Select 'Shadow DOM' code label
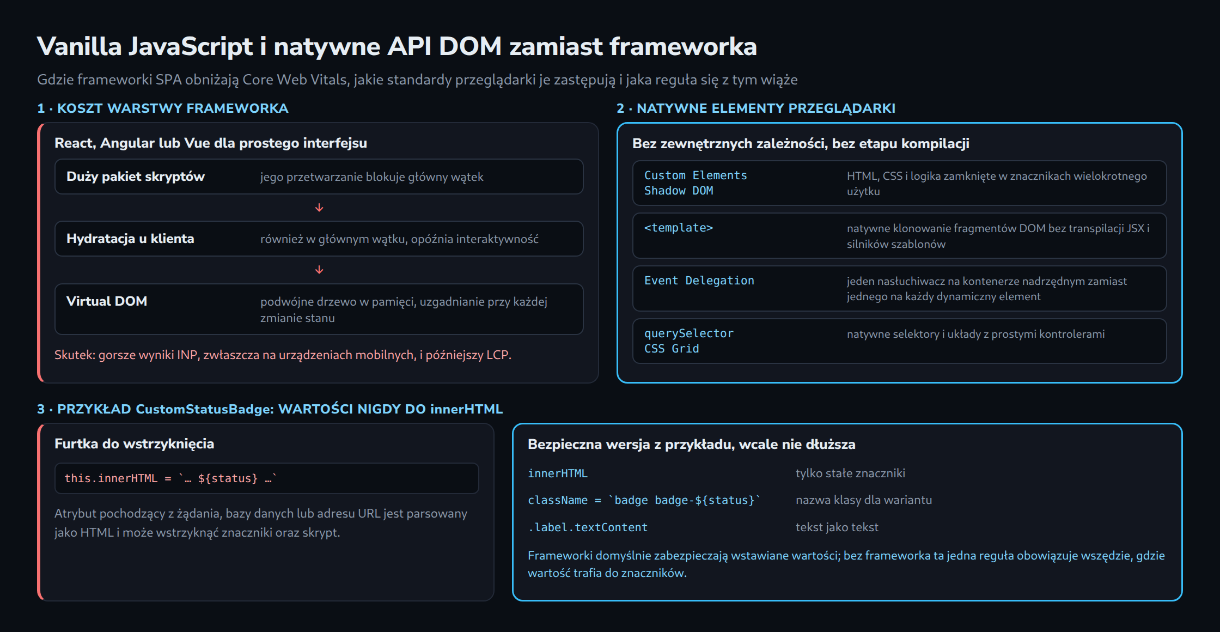This screenshot has width=1220, height=632. click(x=679, y=191)
